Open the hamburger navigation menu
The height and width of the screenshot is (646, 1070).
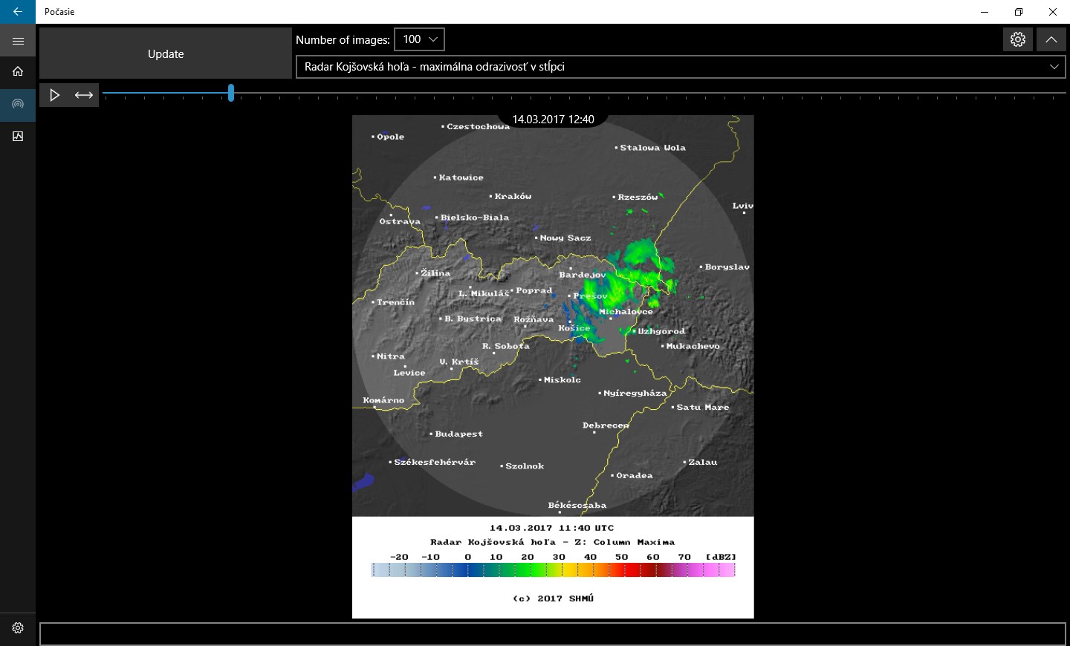[x=18, y=41]
